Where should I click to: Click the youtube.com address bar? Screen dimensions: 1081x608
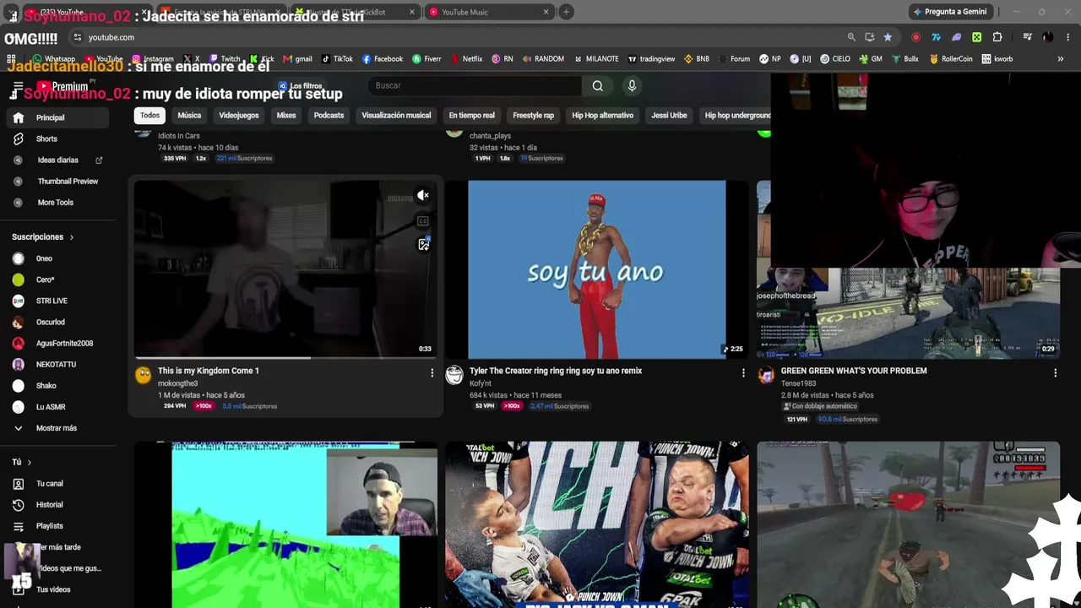pos(456,37)
